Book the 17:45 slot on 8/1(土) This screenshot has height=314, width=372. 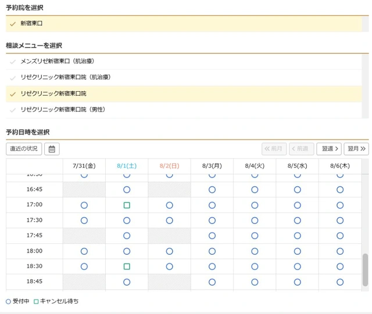[127, 236]
